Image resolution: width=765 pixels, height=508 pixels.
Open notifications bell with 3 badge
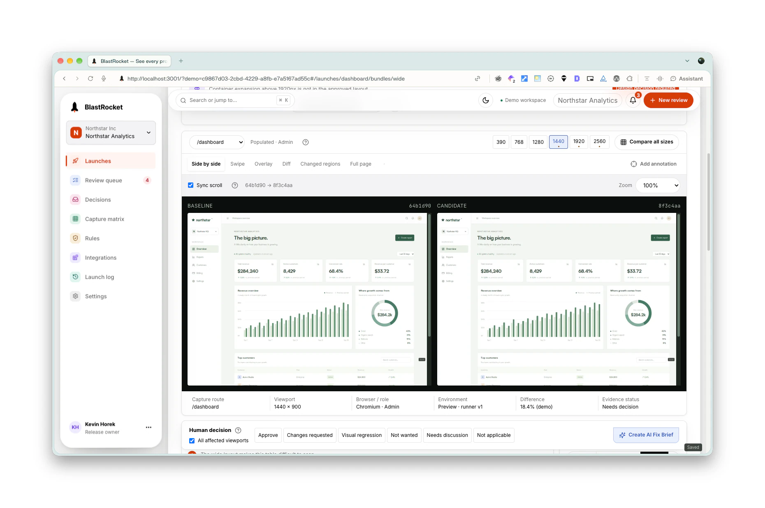(x=633, y=100)
